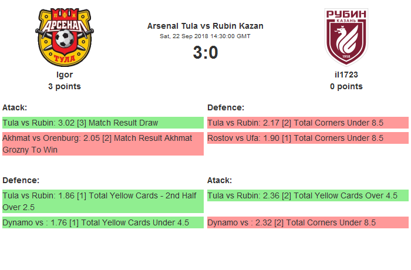Click Atack heading above Match Result Draw bet
Screen dimensions: 411x270
(15, 107)
